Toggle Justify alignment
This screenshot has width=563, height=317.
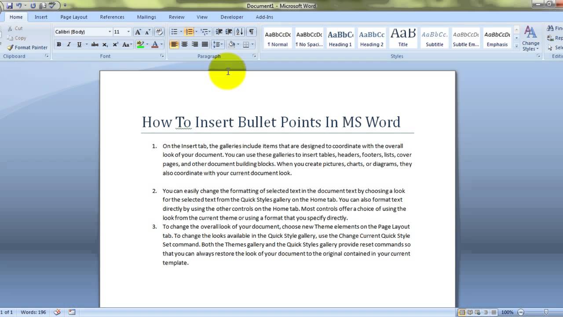tap(205, 44)
